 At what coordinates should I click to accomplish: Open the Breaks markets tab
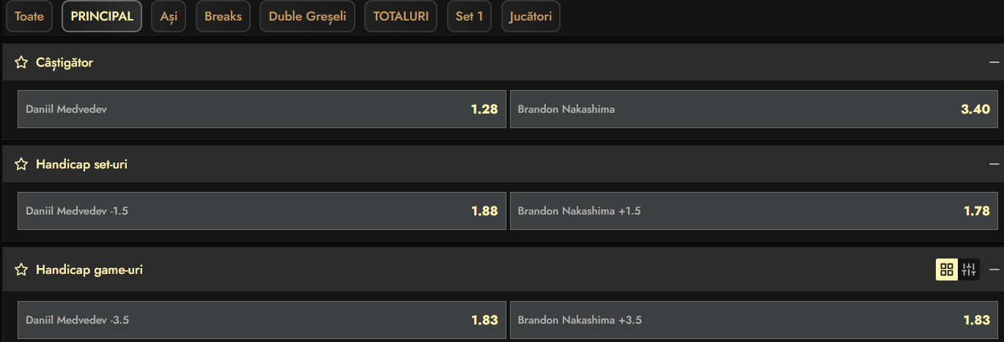[x=223, y=16]
